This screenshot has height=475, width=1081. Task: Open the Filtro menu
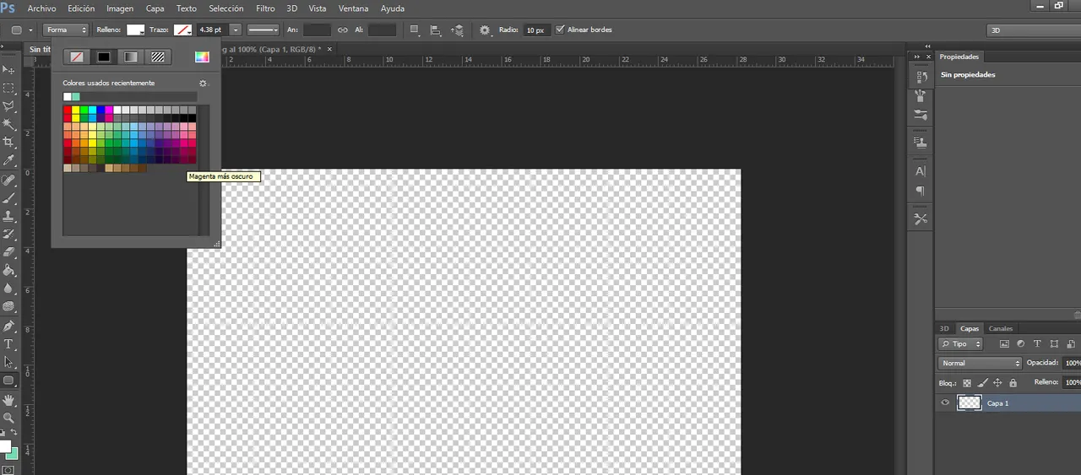(x=265, y=8)
